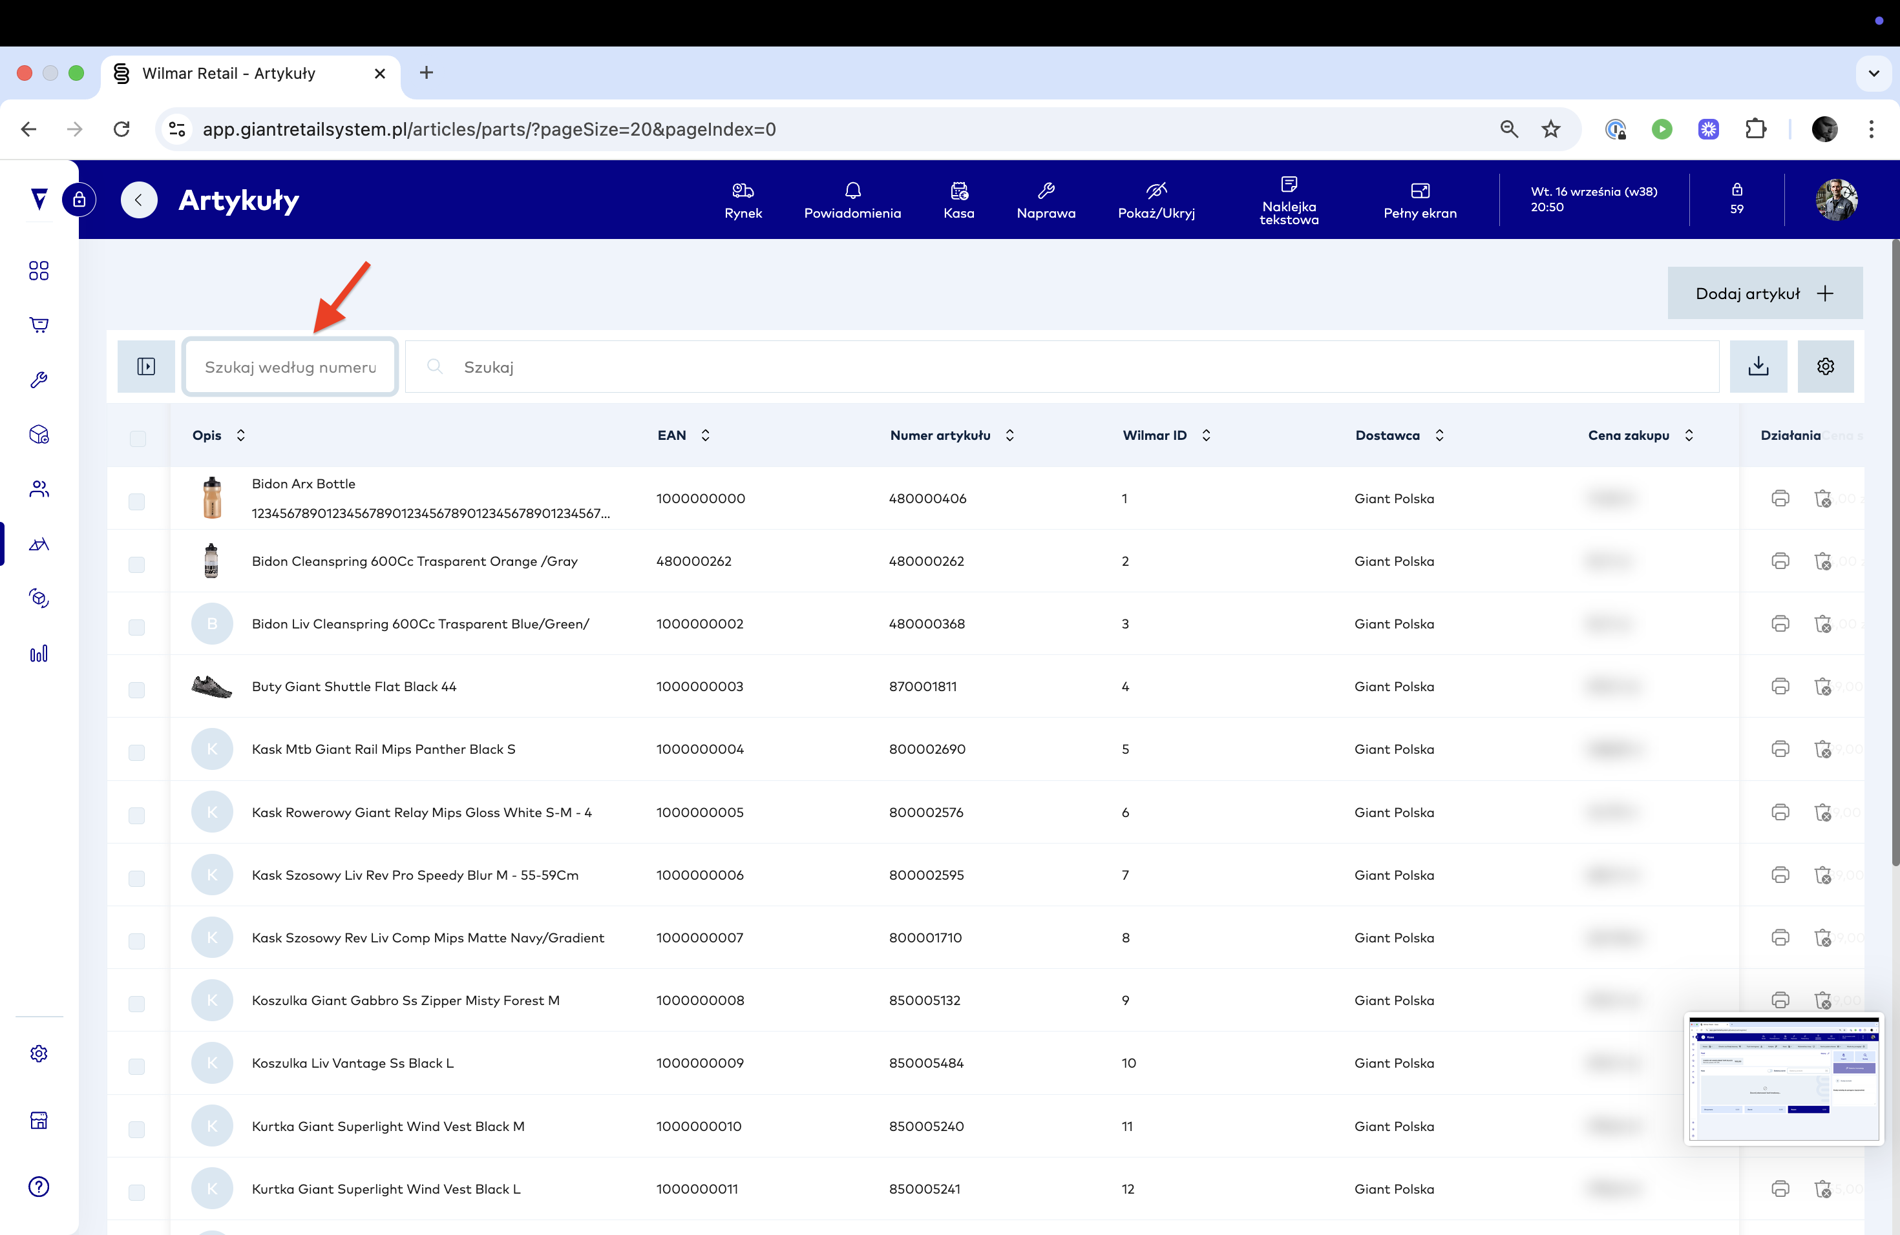Select checkbox for Bidon Arx Bottle row
The height and width of the screenshot is (1235, 1900).
click(x=137, y=502)
